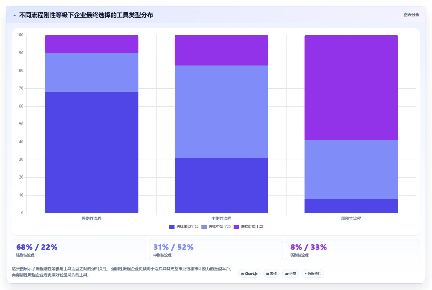This screenshot has width=432, height=290.
Task: Click the 强刚性流程 x-axis label
Action: coord(91,218)
